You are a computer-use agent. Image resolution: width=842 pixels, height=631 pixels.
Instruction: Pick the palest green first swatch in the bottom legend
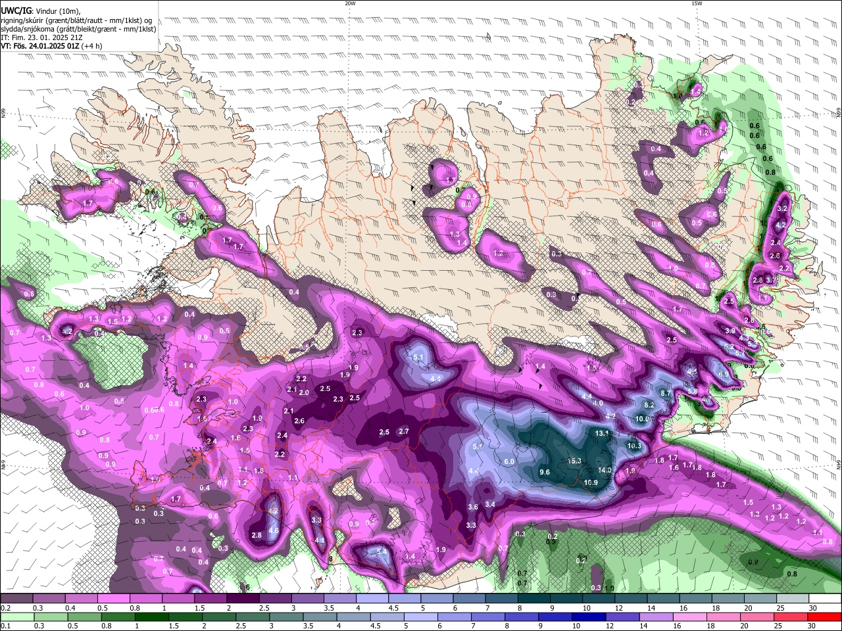(x=17, y=617)
